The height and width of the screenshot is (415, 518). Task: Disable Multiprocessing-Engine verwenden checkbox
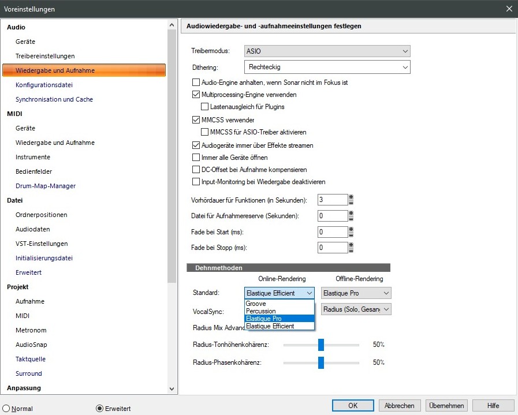click(x=196, y=95)
